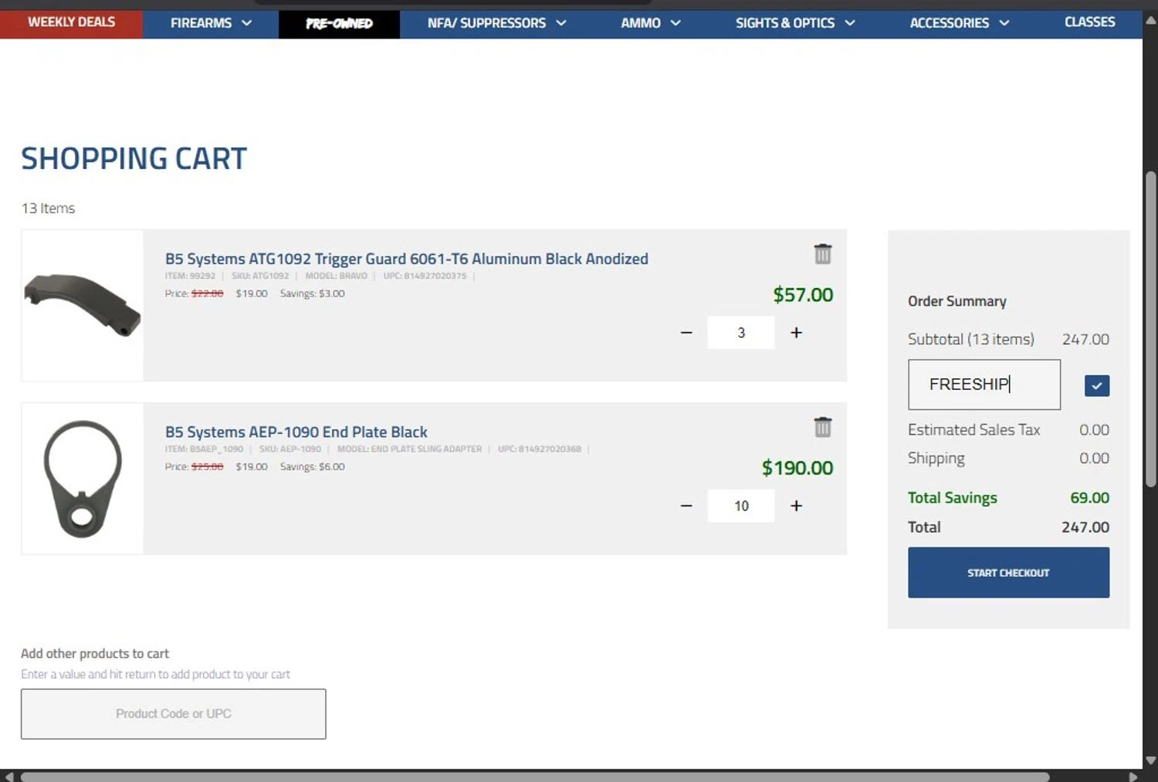Expand the Firearms menu

[x=211, y=23]
